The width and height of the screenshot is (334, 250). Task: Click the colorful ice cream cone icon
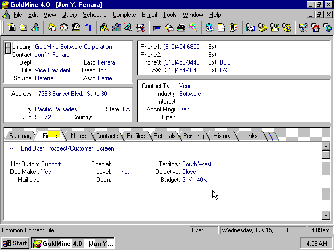point(193,28)
